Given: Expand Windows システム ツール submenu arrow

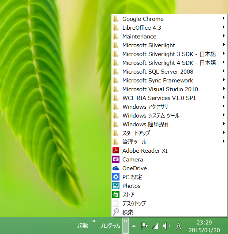Looking at the screenshot, I should click(224, 115).
